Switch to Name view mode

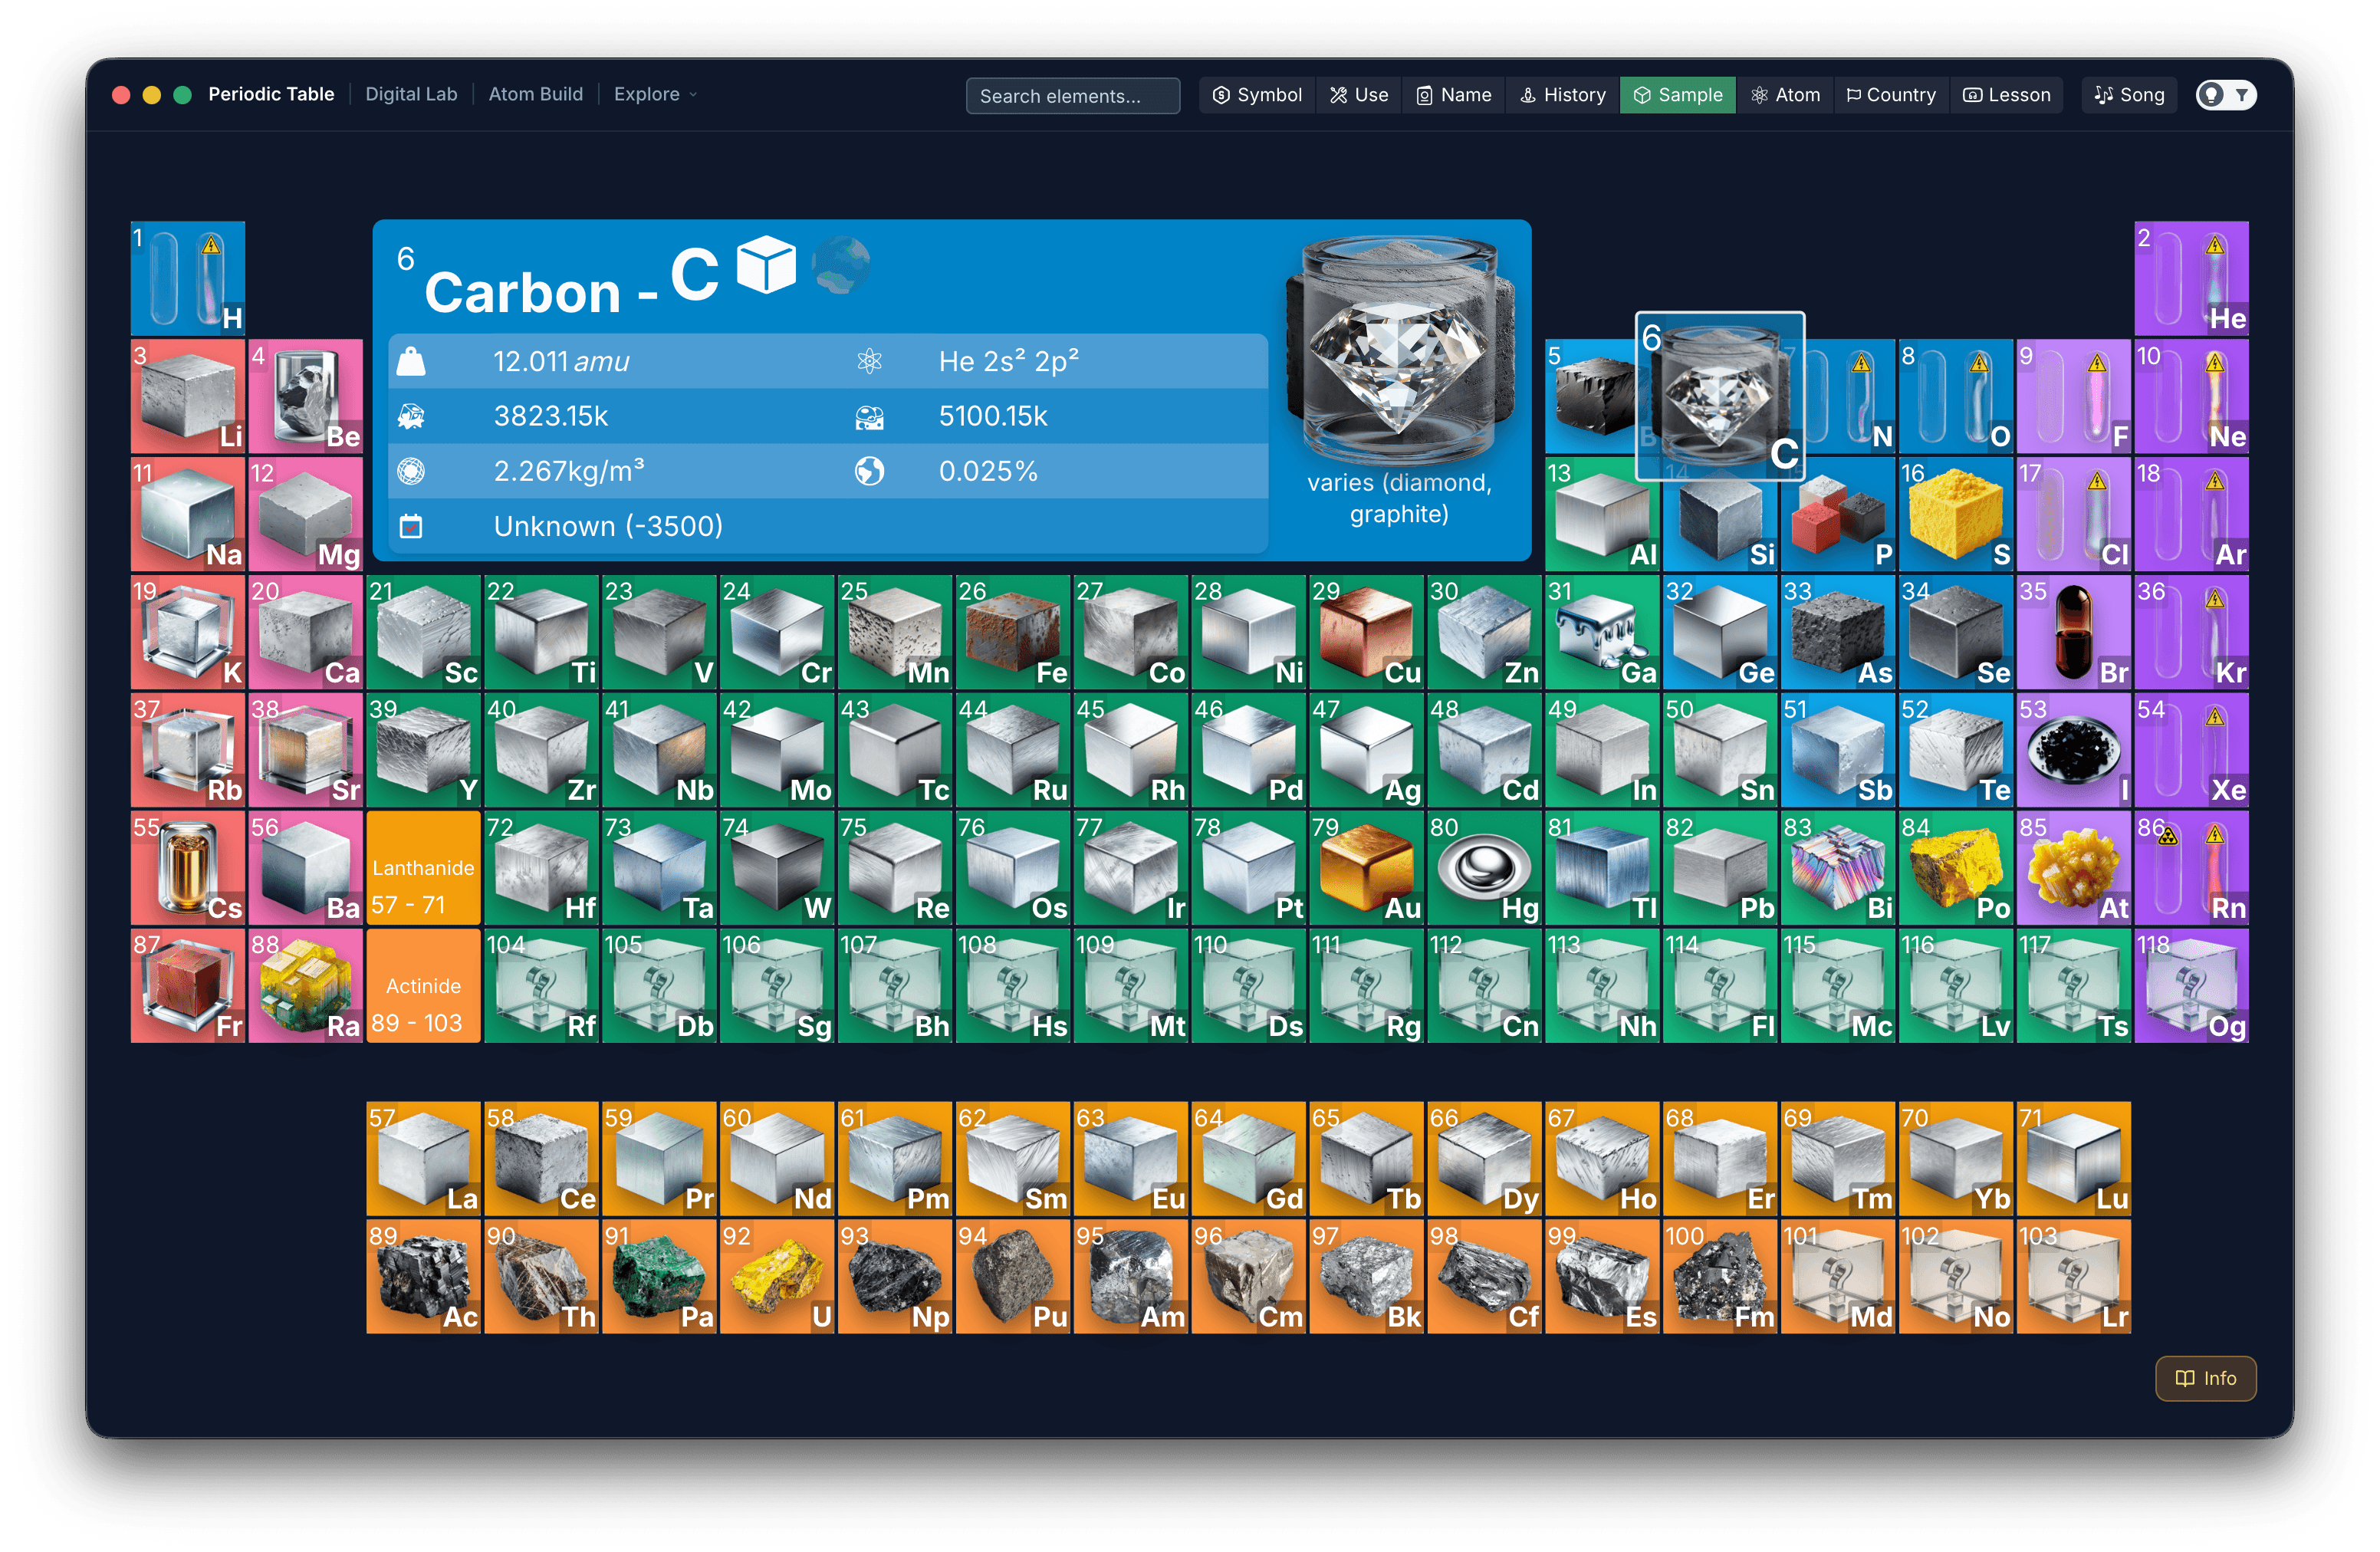point(1454,95)
